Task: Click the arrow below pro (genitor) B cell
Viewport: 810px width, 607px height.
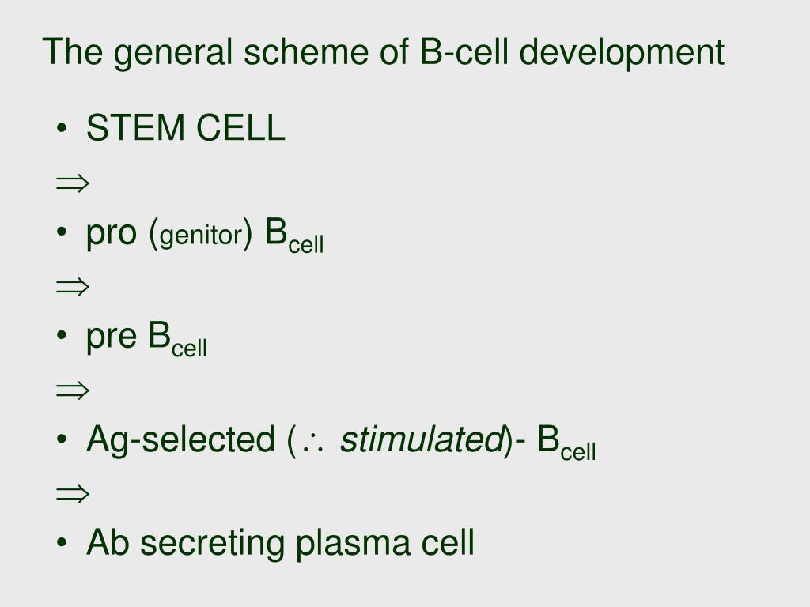Action: pos(73,286)
